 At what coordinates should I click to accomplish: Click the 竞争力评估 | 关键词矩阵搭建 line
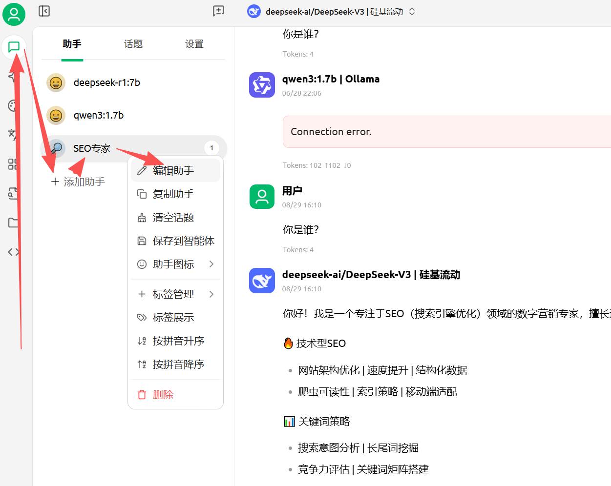pos(363,469)
